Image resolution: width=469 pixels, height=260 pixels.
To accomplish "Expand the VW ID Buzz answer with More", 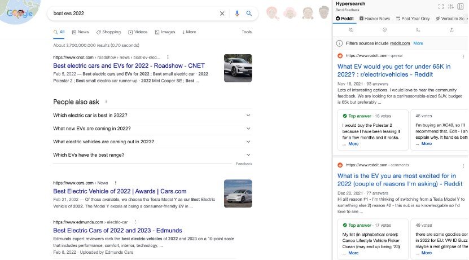I will pyautogui.click(x=427, y=253).
